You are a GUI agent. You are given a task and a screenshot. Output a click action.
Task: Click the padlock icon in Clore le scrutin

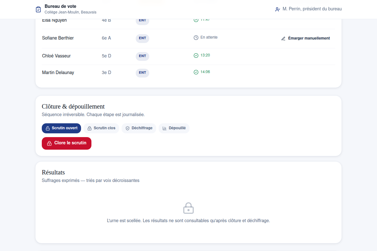click(49, 143)
